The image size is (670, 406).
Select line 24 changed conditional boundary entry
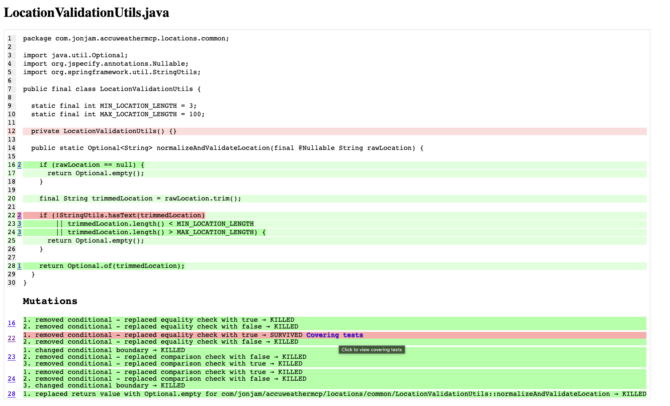coord(104,386)
